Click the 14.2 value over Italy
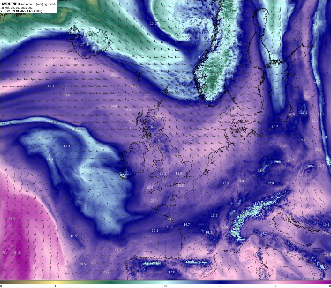 tap(264, 233)
